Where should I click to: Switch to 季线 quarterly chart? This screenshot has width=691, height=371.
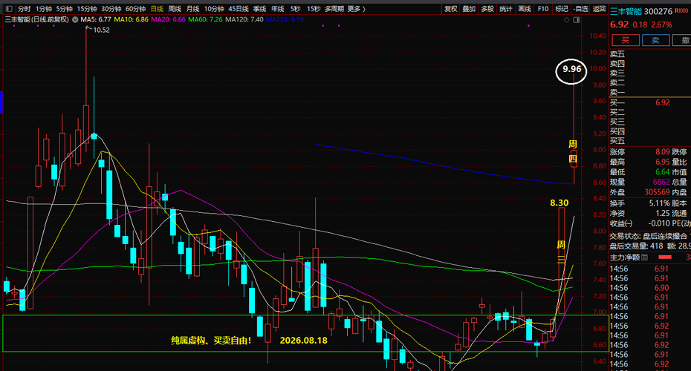(x=259, y=9)
